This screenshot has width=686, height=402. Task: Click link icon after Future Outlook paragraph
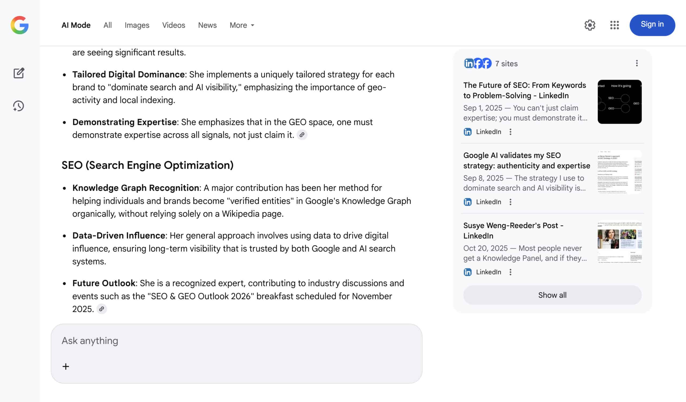pyautogui.click(x=102, y=309)
